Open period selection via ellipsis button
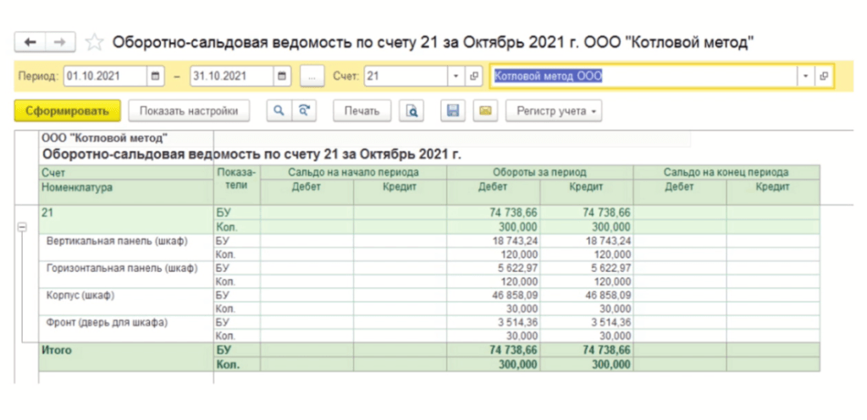867x420 pixels. coord(312,76)
